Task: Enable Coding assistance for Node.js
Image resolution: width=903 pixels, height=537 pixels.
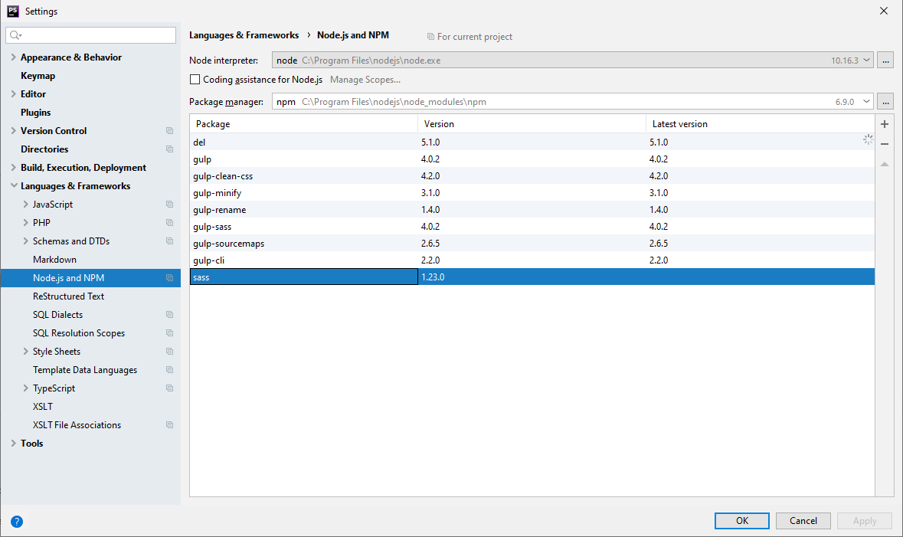Action: [195, 79]
